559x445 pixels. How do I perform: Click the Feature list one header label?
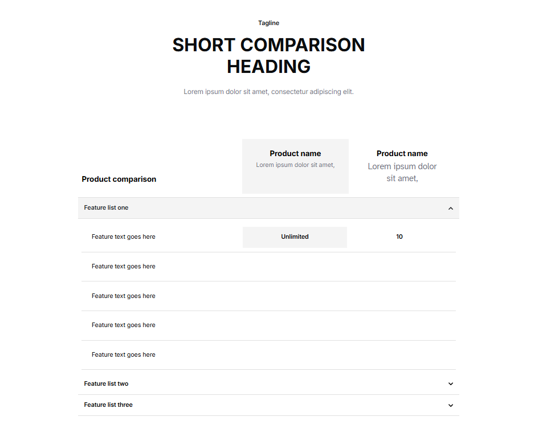pos(106,208)
